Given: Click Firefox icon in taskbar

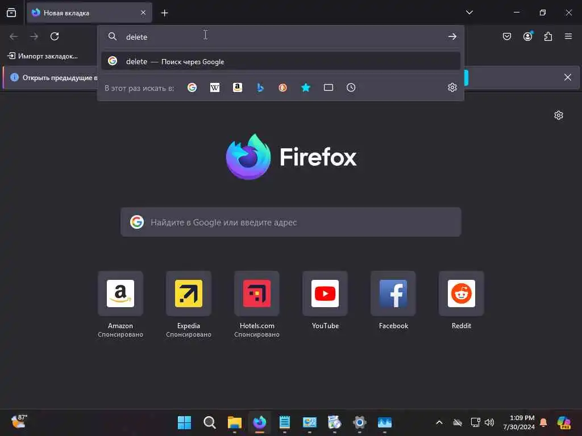Looking at the screenshot, I should pyautogui.click(x=259, y=422).
